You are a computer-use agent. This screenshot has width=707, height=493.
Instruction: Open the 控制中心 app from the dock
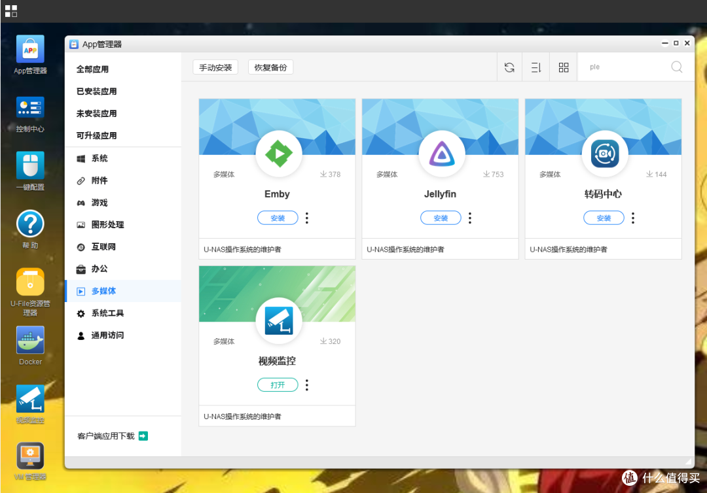point(29,107)
